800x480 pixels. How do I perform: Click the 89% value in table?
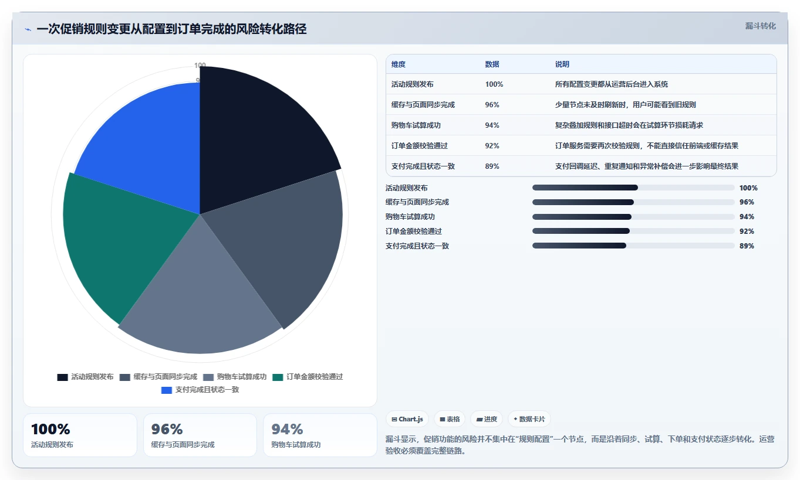(x=492, y=166)
